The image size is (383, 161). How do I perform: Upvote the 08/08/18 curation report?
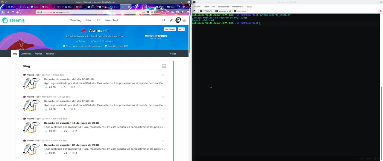(x=46, y=109)
